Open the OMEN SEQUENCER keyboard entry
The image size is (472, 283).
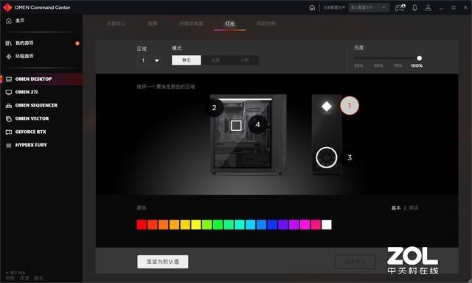(32, 105)
